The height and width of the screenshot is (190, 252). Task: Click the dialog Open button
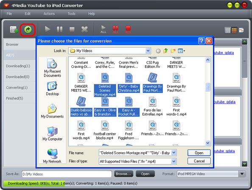click(x=199, y=153)
